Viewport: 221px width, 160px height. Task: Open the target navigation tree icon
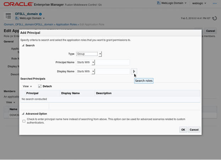tap(8, 16)
